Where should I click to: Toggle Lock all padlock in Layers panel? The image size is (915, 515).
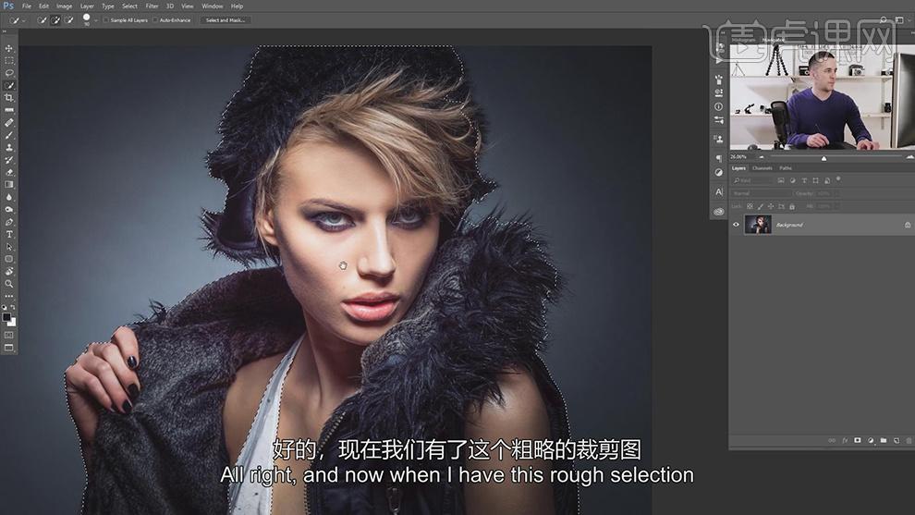pyautogui.click(x=792, y=206)
